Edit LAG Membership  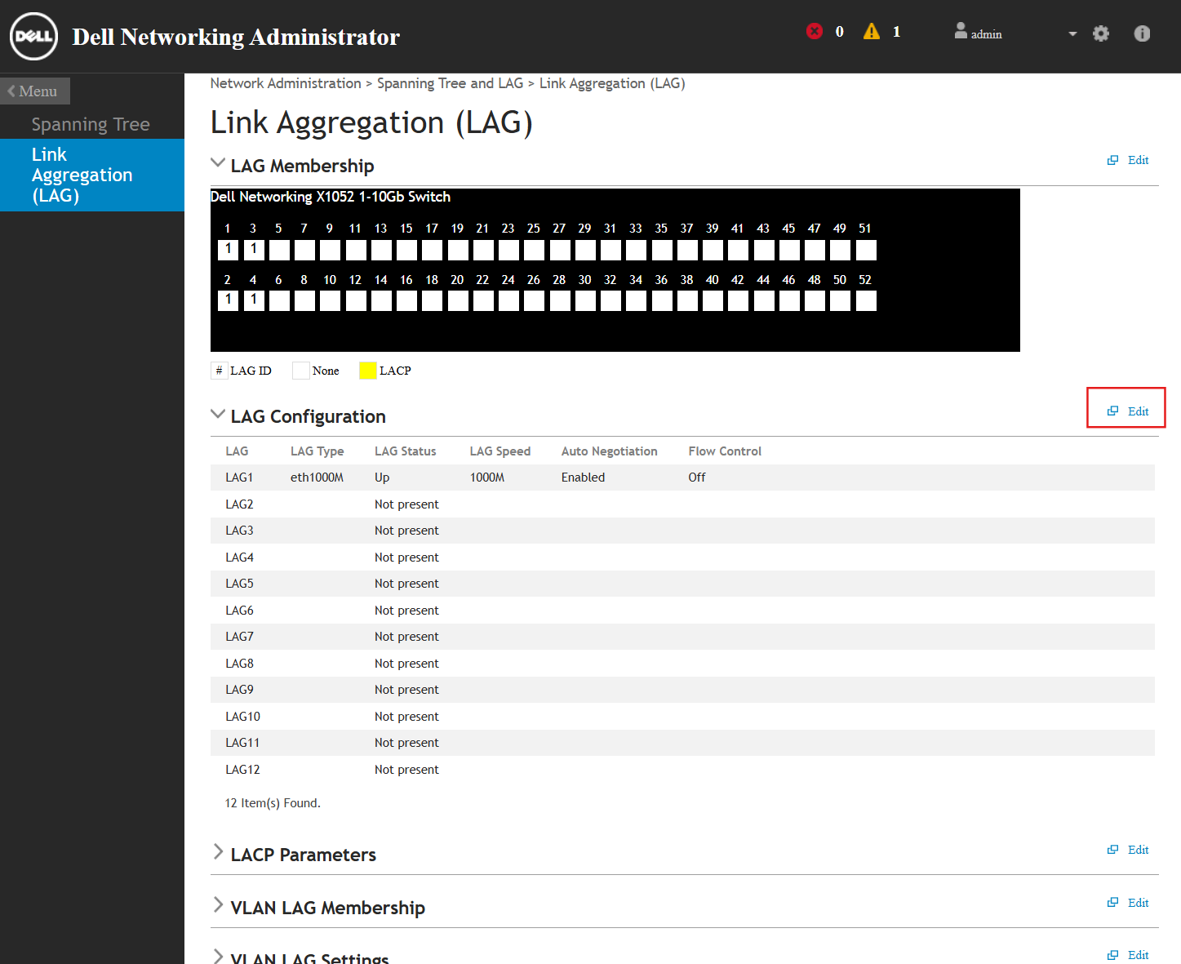(x=1138, y=160)
